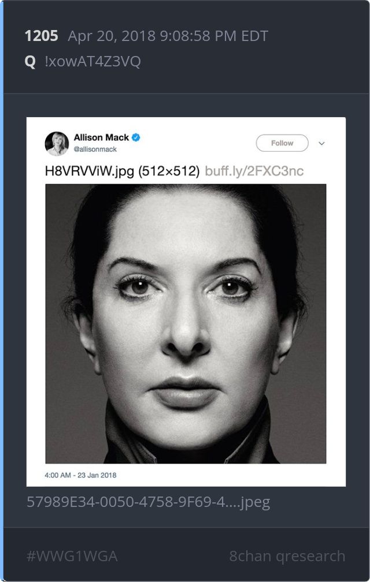The width and height of the screenshot is (370, 582).
Task: Click the Apr 20, 2018 post timestamp
Action: point(168,36)
